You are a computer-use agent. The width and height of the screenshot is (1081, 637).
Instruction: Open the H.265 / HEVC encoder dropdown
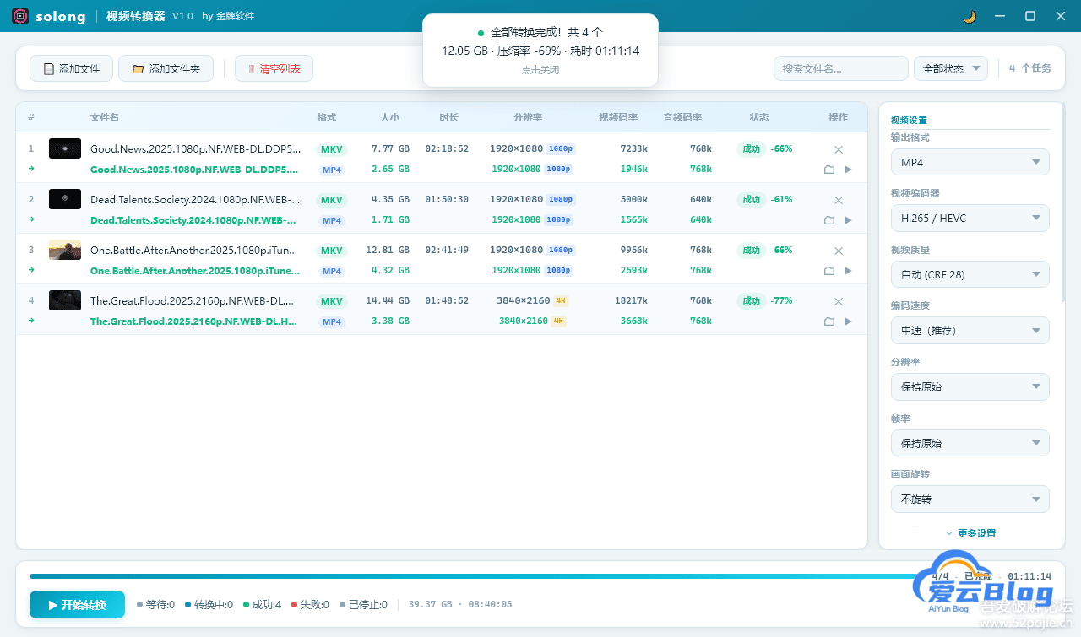click(x=970, y=219)
